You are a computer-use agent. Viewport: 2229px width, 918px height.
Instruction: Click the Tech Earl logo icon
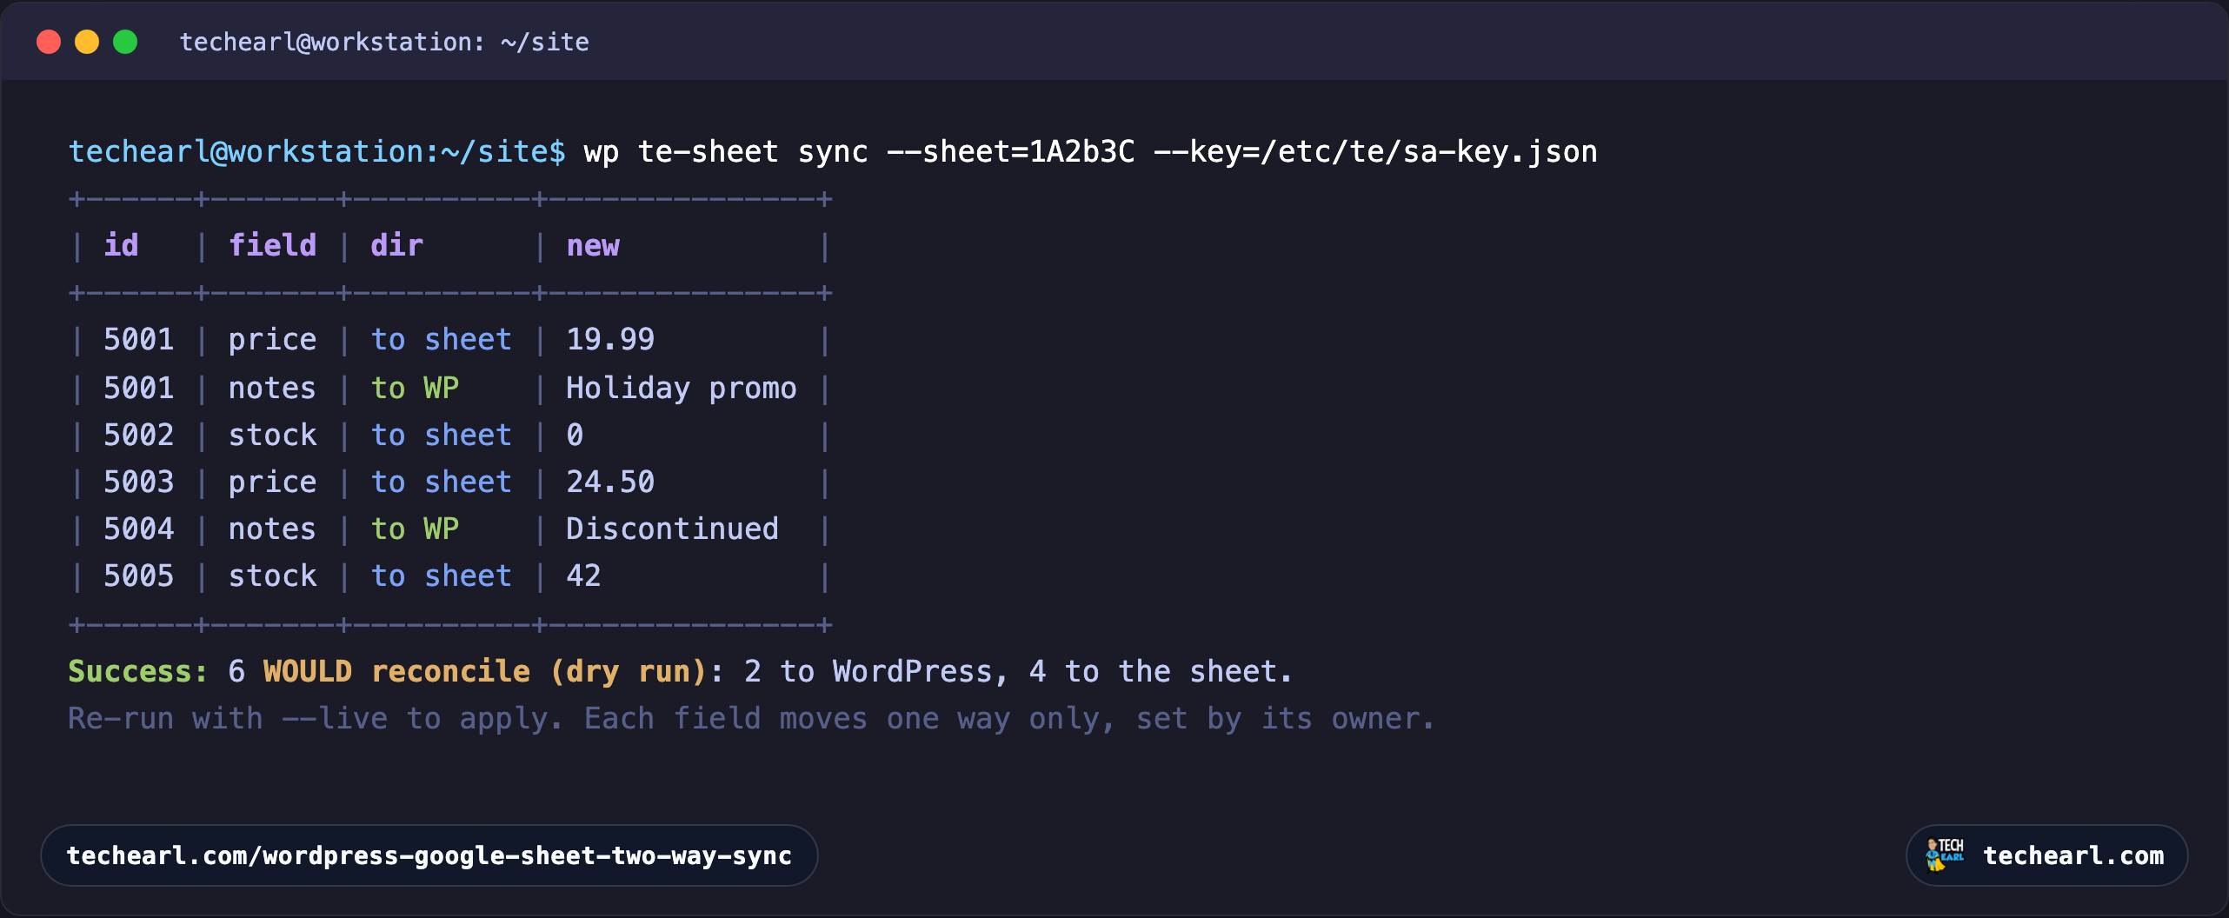(1945, 855)
